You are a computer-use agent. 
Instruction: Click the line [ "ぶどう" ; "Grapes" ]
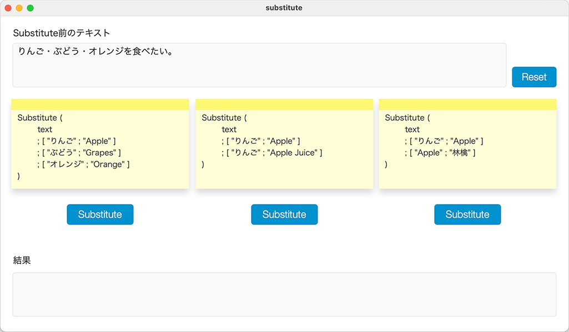pyautogui.click(x=79, y=152)
